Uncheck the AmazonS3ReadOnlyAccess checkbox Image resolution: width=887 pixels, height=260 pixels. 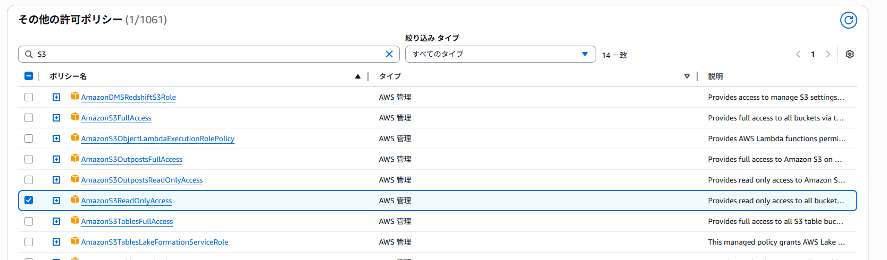point(29,201)
